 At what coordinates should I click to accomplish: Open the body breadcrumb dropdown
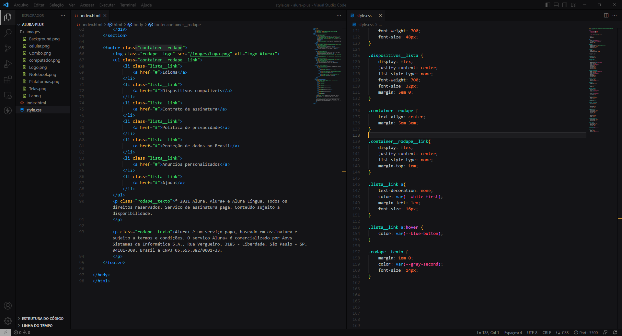coord(135,25)
